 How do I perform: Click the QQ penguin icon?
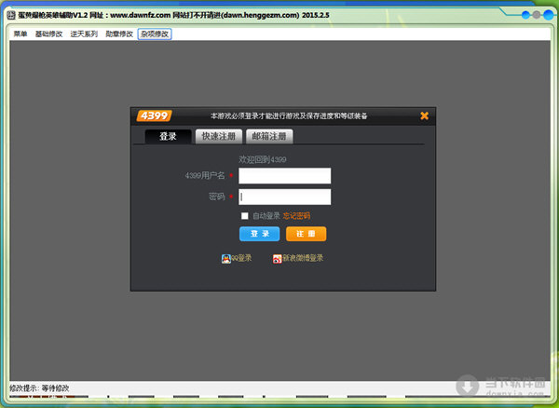coord(226,259)
